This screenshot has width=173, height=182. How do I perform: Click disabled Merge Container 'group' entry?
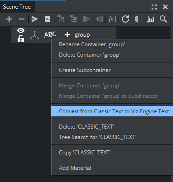coord(90,86)
